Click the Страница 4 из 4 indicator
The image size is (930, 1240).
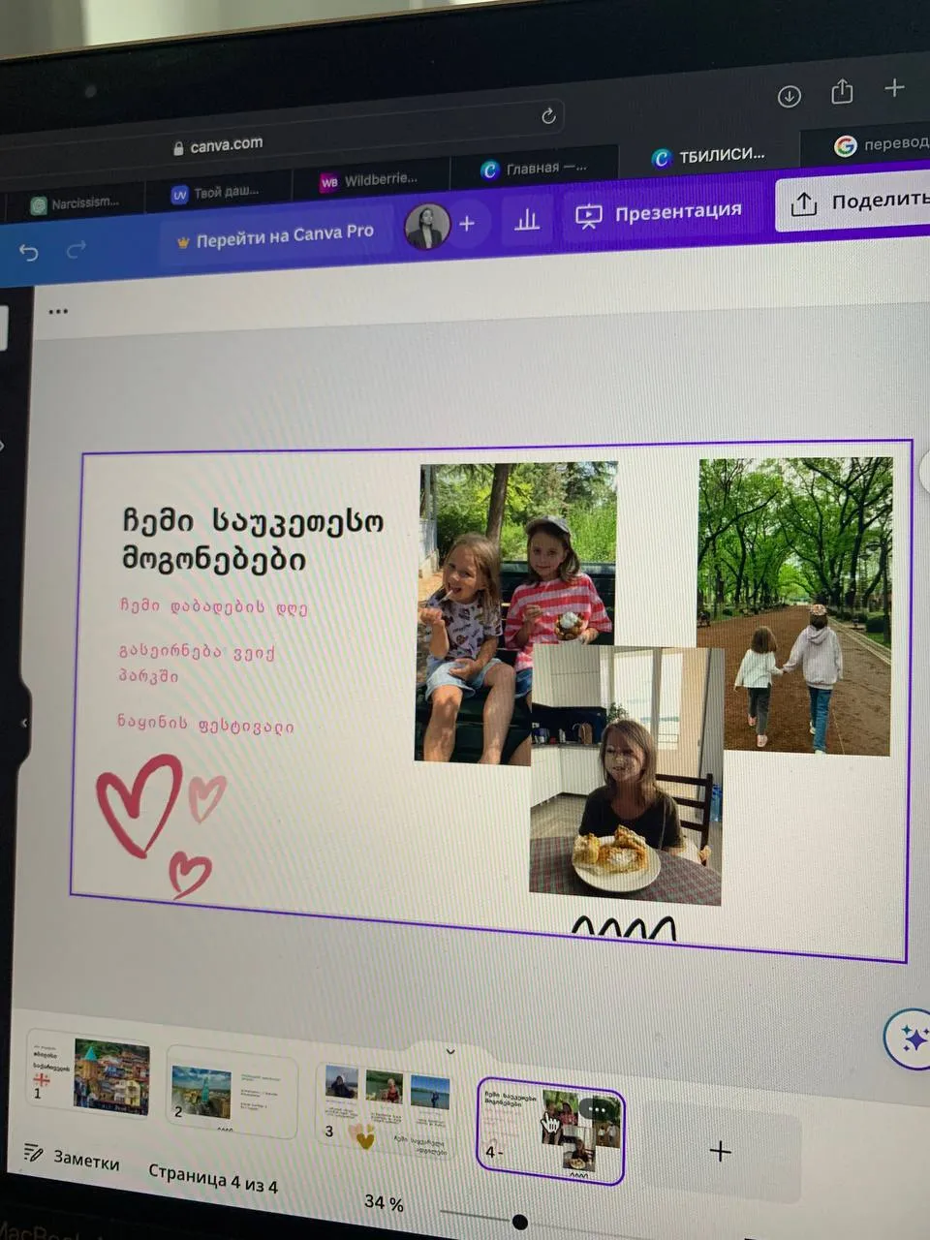pos(212,1178)
